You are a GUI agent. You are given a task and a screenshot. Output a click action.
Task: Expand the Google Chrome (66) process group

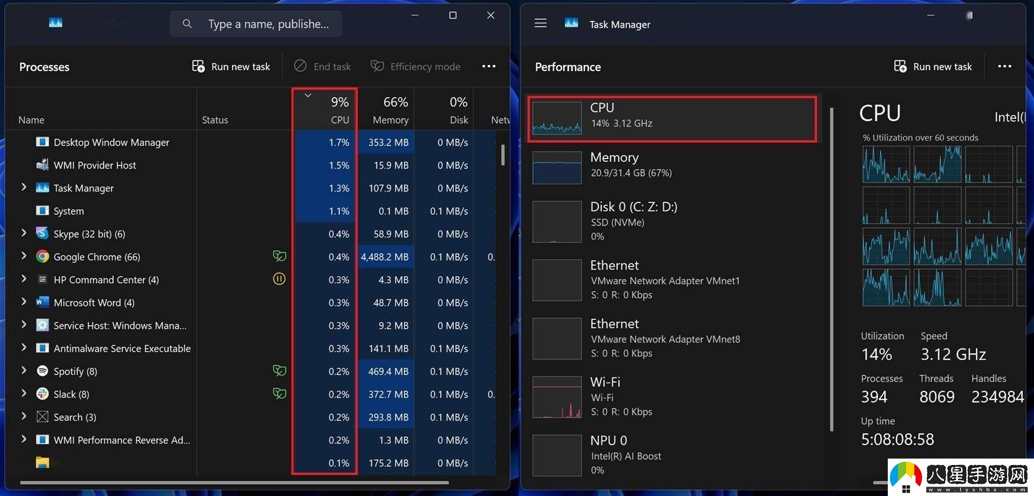coord(24,256)
